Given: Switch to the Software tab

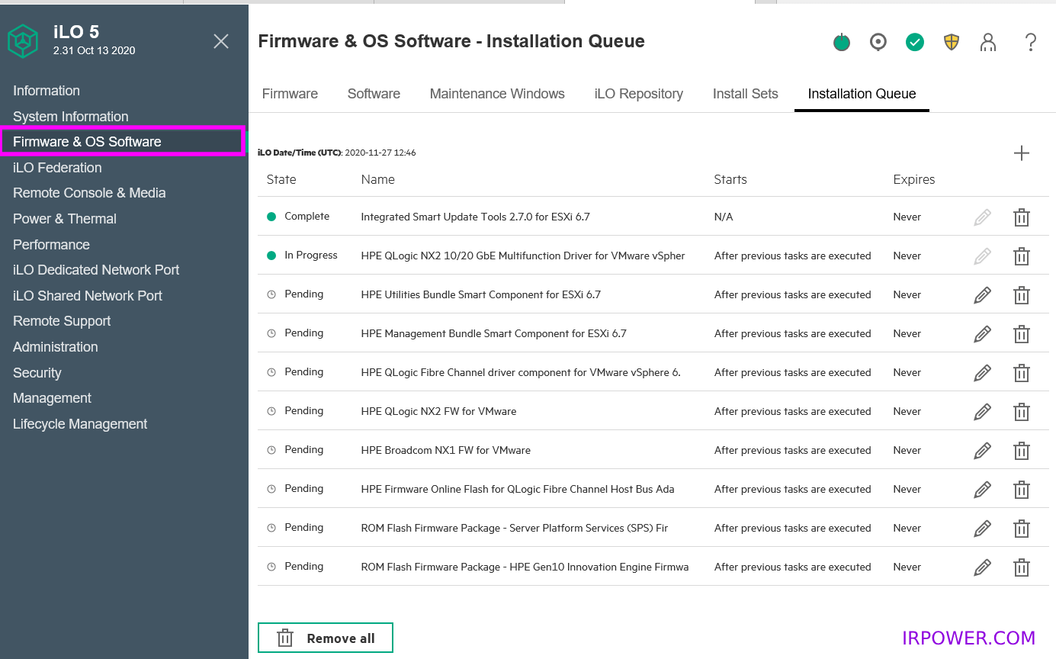Looking at the screenshot, I should coord(374,94).
